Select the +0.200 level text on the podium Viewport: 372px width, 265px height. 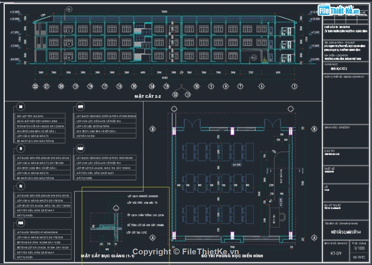(281, 202)
